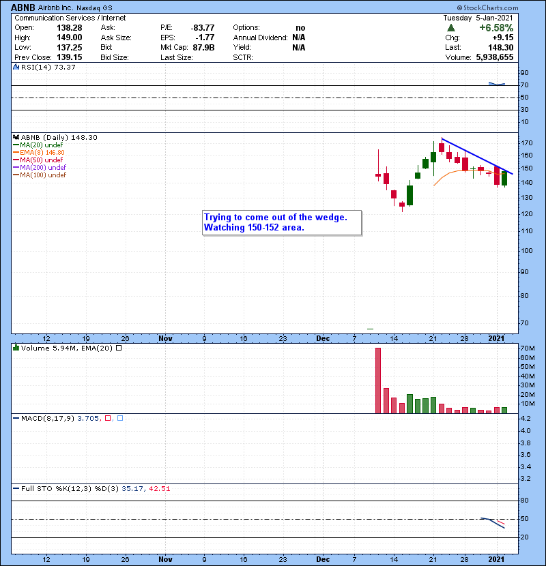The image size is (546, 566).
Task: Click the Options value no
Action: tap(300, 28)
